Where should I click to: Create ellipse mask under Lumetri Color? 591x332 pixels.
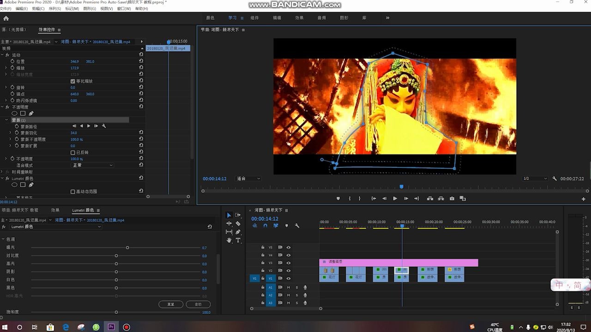pyautogui.click(x=14, y=185)
